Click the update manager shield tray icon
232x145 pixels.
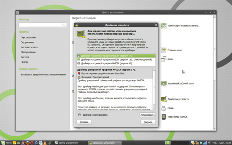tap(192, 143)
